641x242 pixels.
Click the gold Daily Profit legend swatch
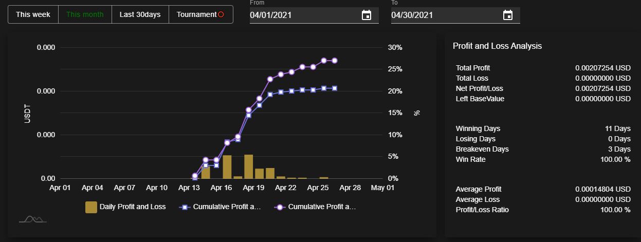point(91,207)
